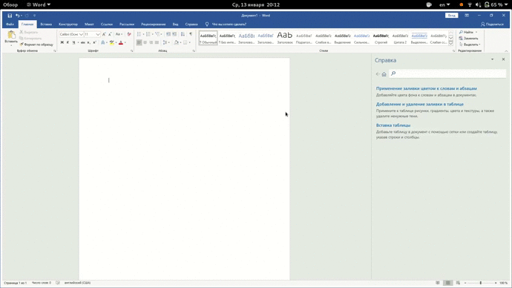Image resolution: width=512 pixels, height=288 pixels.
Task: Click Replace (Заменить) in editing group
Action: pyautogui.click(x=468, y=38)
